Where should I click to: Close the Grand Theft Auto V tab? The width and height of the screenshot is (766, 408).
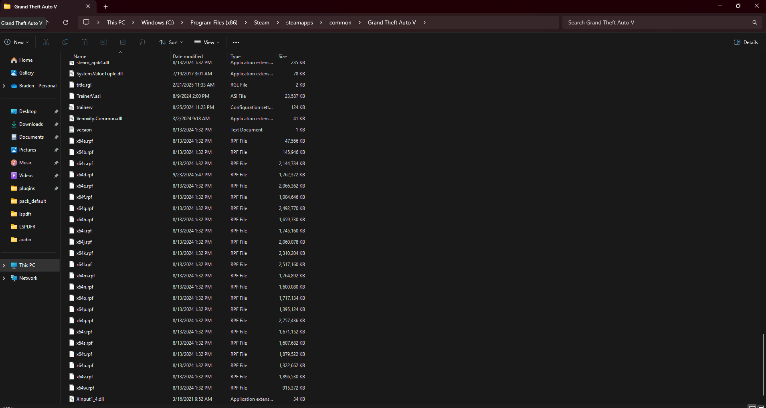[x=88, y=6]
